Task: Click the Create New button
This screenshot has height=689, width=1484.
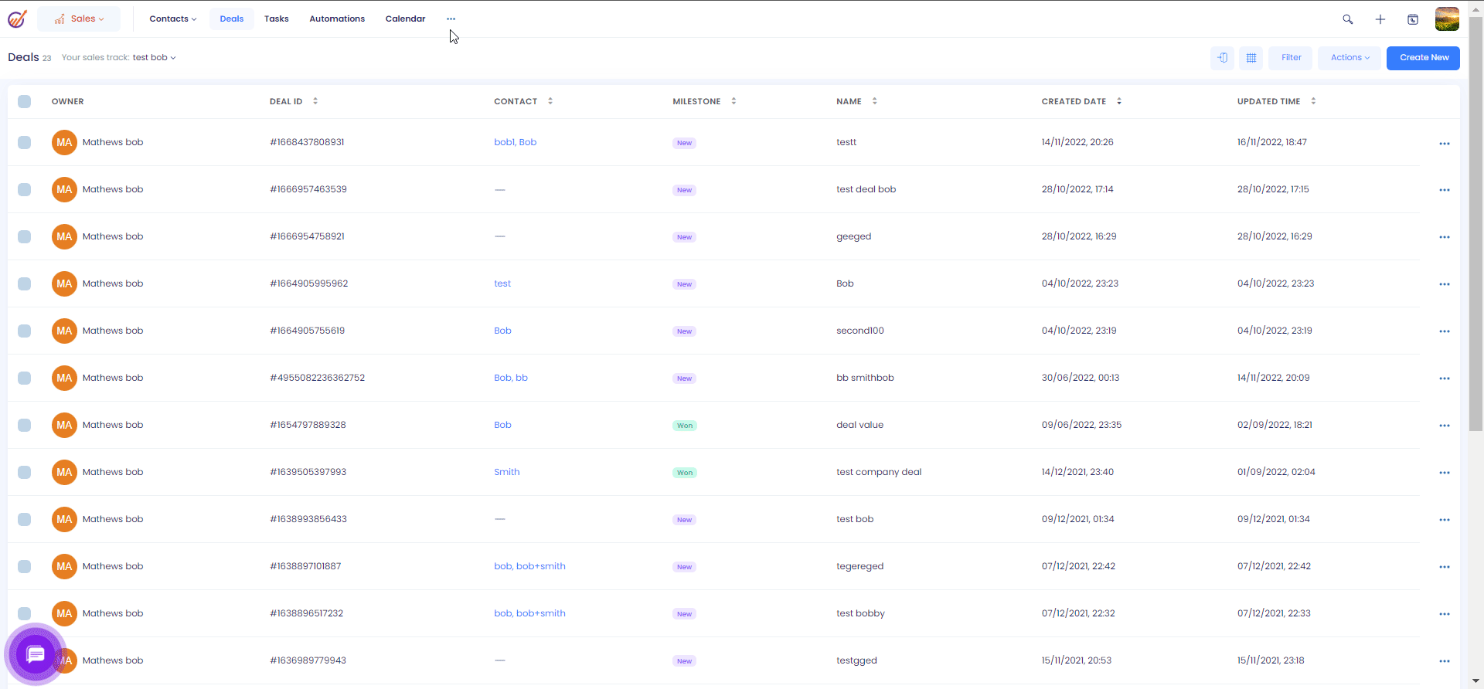Action: pos(1423,58)
